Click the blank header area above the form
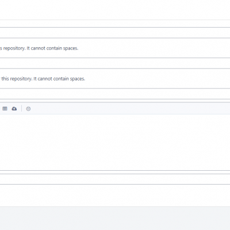Viewport: 230px width, 230px height. coord(115,10)
